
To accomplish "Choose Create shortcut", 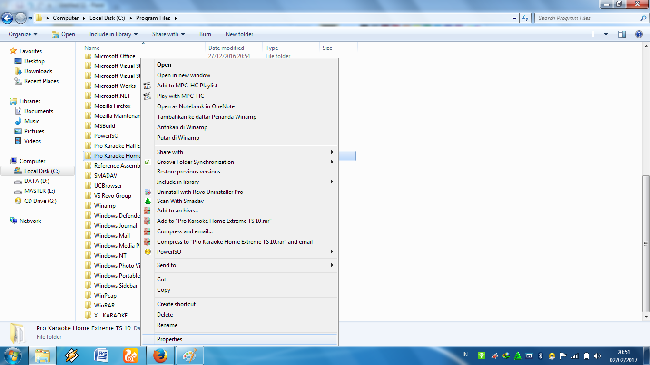I will pyautogui.click(x=239, y=304).
